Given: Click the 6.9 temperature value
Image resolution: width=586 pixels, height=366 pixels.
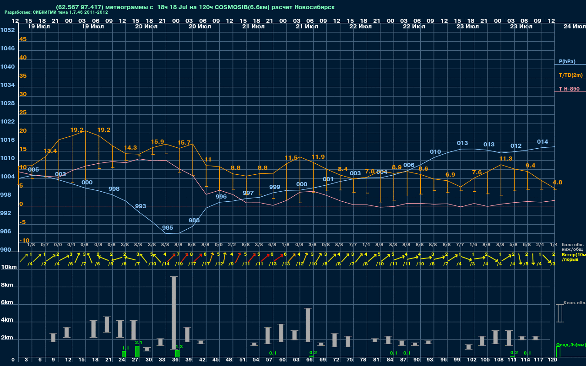Looking at the screenshot, I should click(x=450, y=175).
